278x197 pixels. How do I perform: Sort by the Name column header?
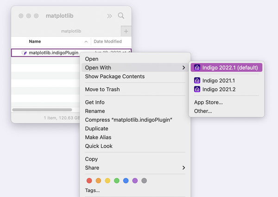[x=35, y=42]
